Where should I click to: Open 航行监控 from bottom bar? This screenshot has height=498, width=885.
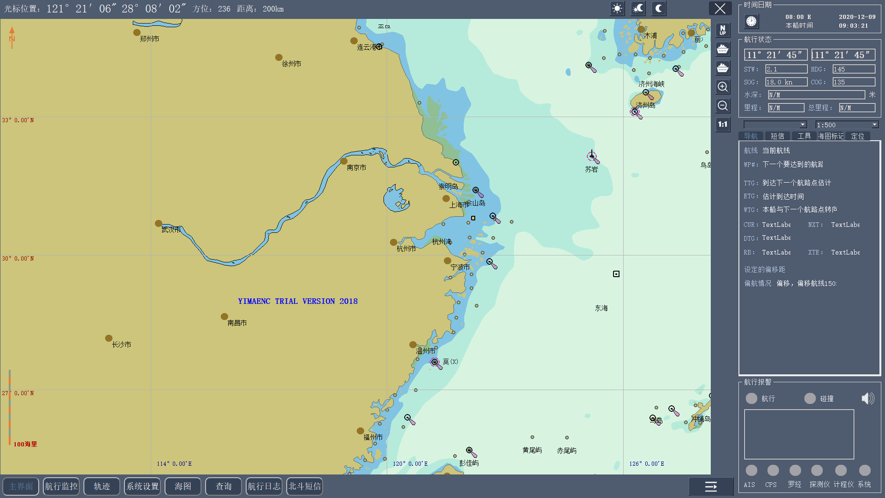(x=61, y=486)
